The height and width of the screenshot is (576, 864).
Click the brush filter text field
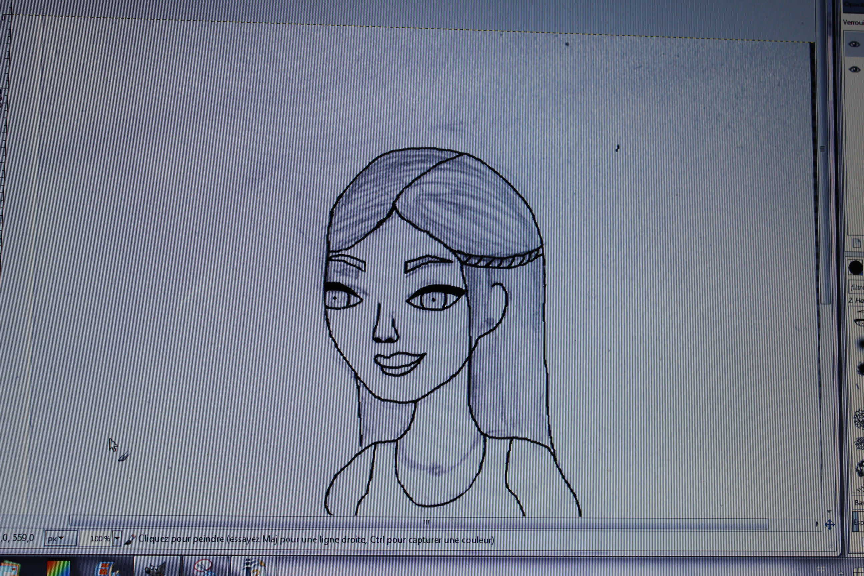click(x=857, y=287)
